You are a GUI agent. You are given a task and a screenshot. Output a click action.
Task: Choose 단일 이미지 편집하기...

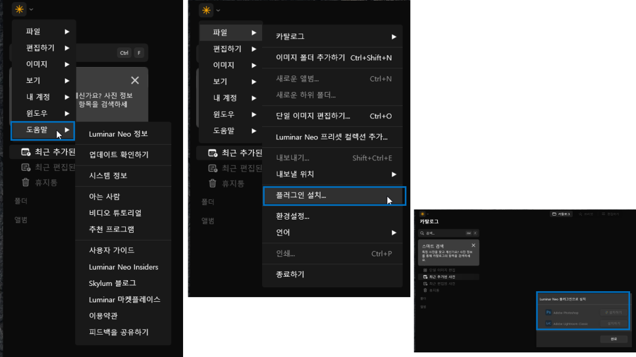click(x=332, y=116)
